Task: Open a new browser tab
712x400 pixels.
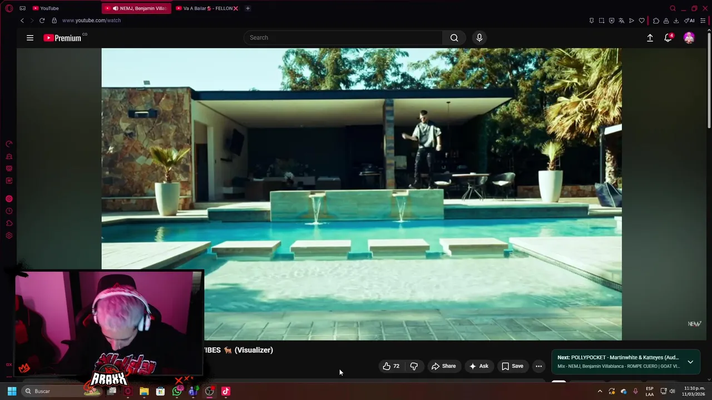Action: pos(248,8)
